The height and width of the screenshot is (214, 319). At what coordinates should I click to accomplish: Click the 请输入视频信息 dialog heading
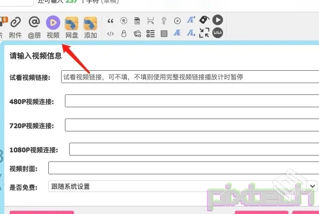pyautogui.click(x=35, y=56)
